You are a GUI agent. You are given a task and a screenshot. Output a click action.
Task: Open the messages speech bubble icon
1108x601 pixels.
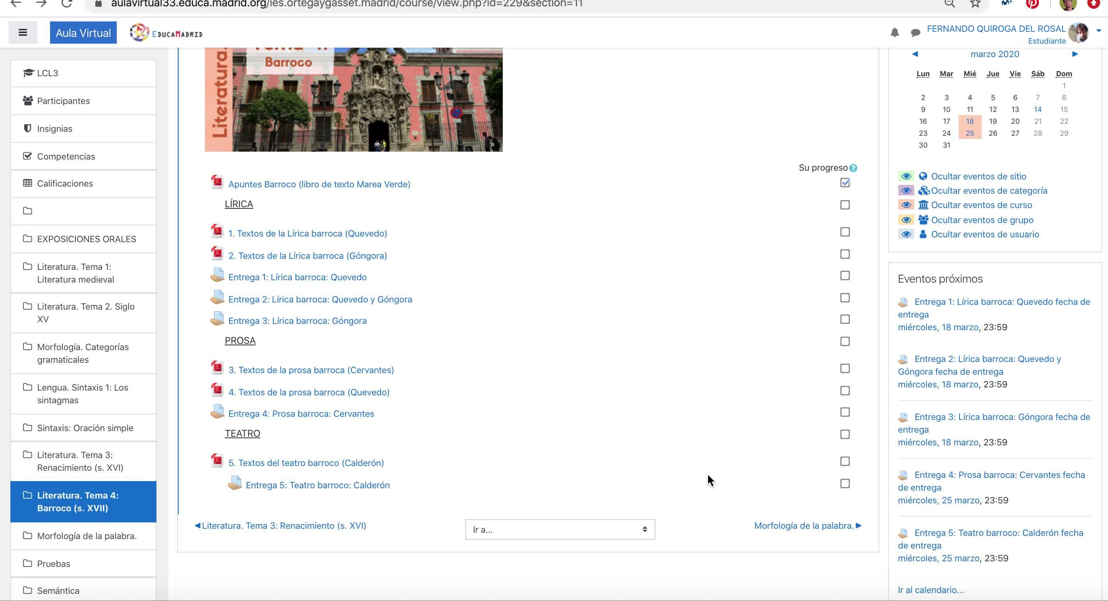click(x=915, y=33)
